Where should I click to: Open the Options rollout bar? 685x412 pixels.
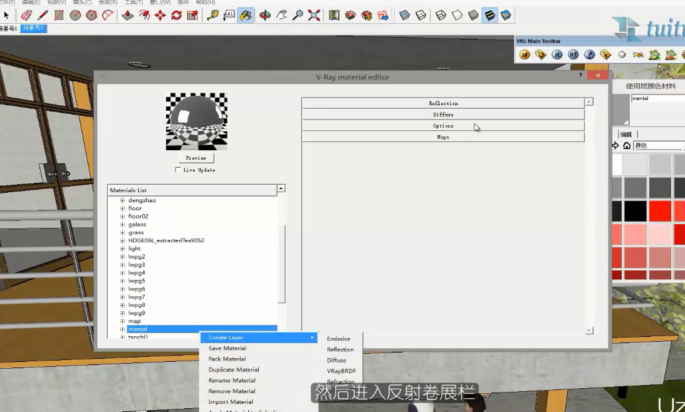pyautogui.click(x=443, y=126)
